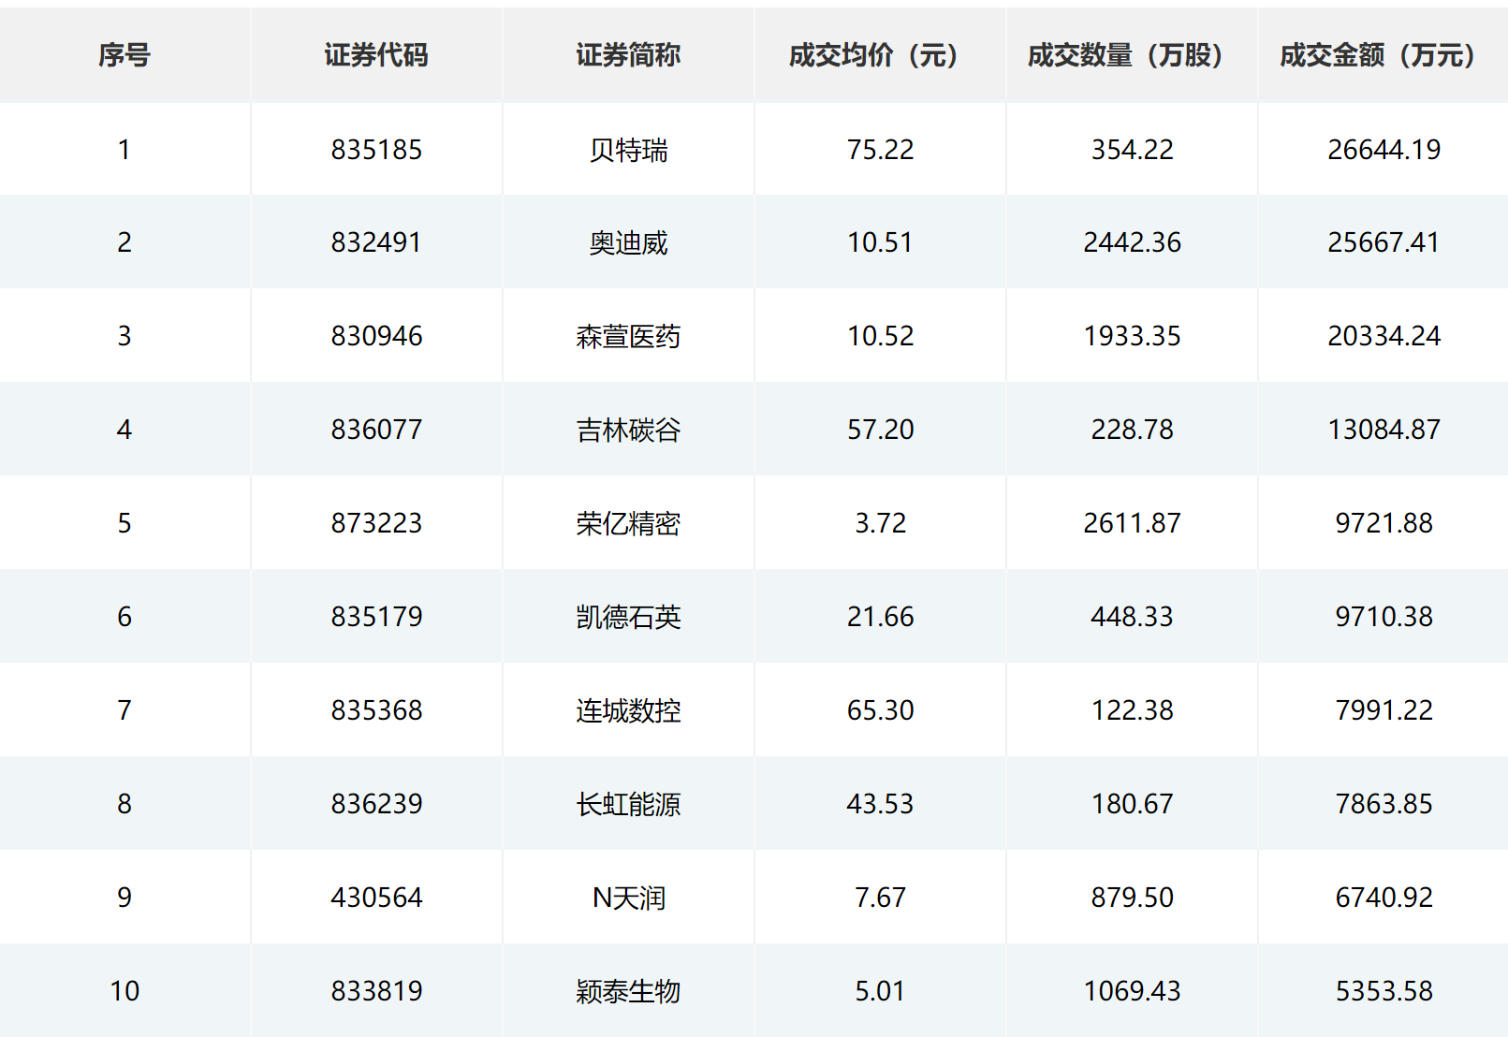
Task: Select security code 835179
Action: click(x=376, y=617)
